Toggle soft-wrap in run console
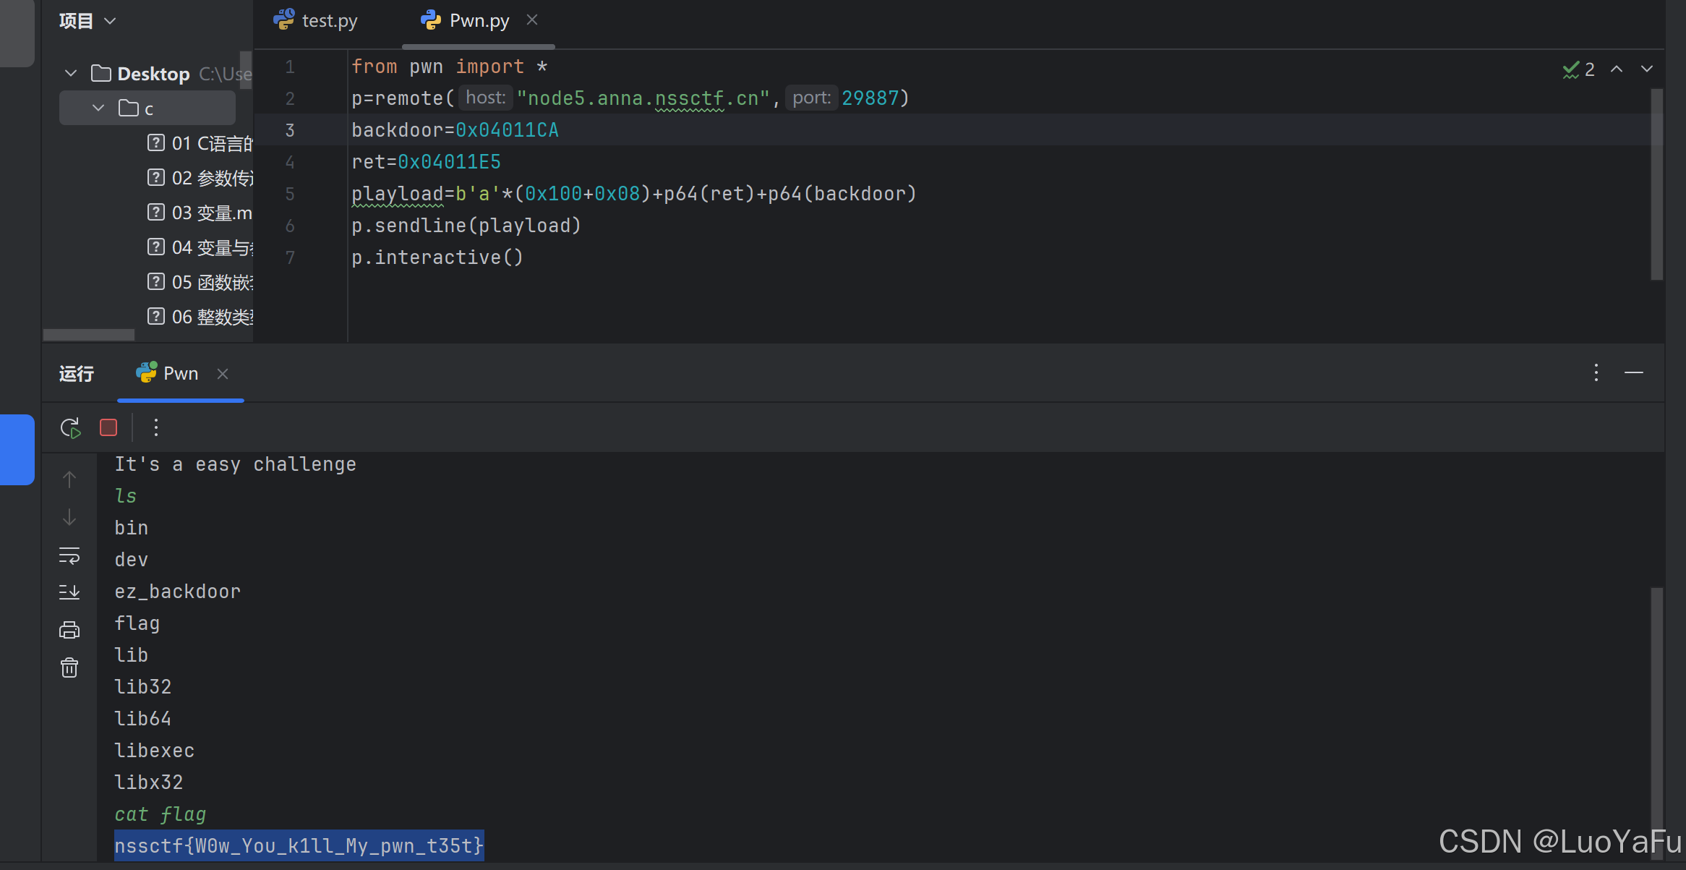Image resolution: width=1686 pixels, height=870 pixels. click(69, 556)
